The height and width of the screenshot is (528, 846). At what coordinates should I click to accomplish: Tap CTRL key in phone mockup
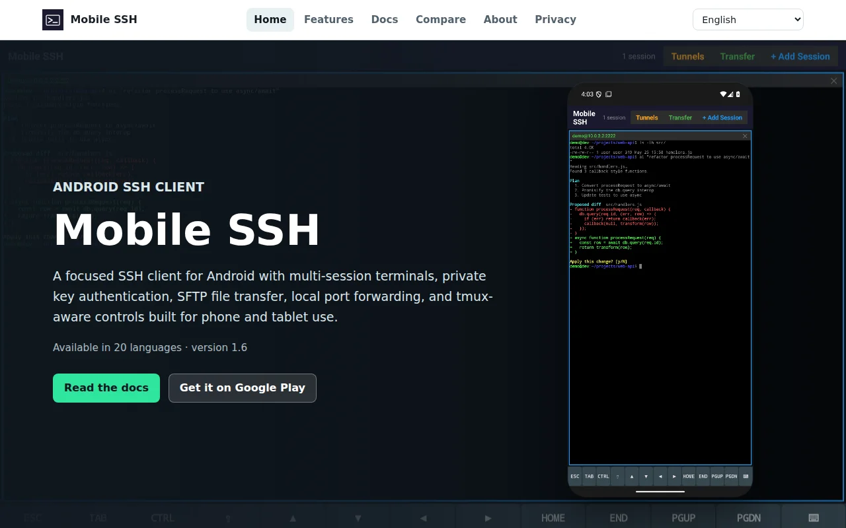tap(603, 477)
